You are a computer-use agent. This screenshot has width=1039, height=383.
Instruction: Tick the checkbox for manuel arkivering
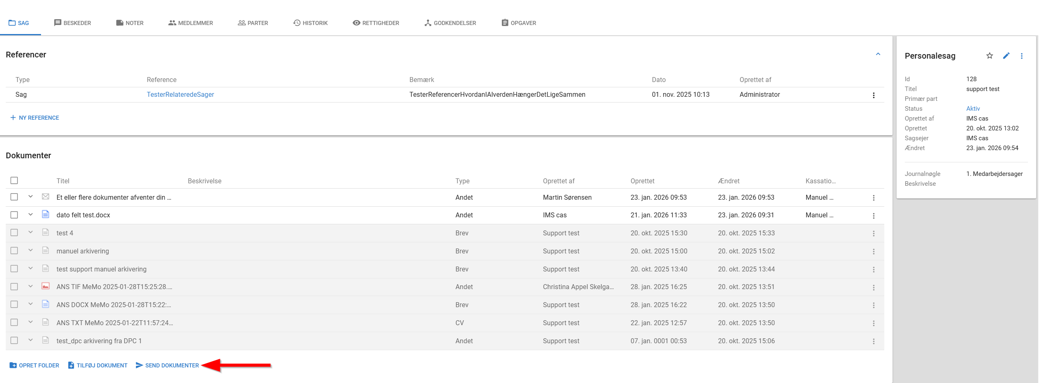pos(14,251)
